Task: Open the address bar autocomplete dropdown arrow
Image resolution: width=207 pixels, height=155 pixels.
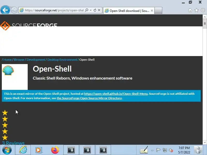Action: click(x=91, y=10)
